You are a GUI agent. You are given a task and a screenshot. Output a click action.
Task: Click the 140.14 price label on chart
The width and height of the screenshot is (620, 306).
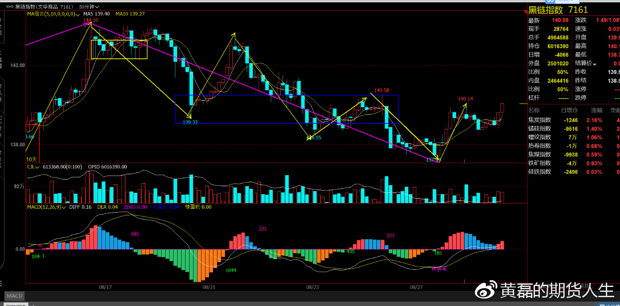click(465, 99)
